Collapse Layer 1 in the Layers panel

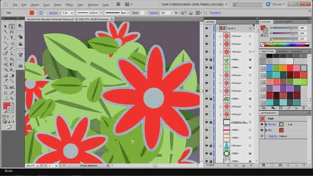(x=218, y=28)
